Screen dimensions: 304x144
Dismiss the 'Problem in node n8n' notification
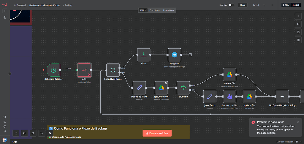click(x=298, y=122)
